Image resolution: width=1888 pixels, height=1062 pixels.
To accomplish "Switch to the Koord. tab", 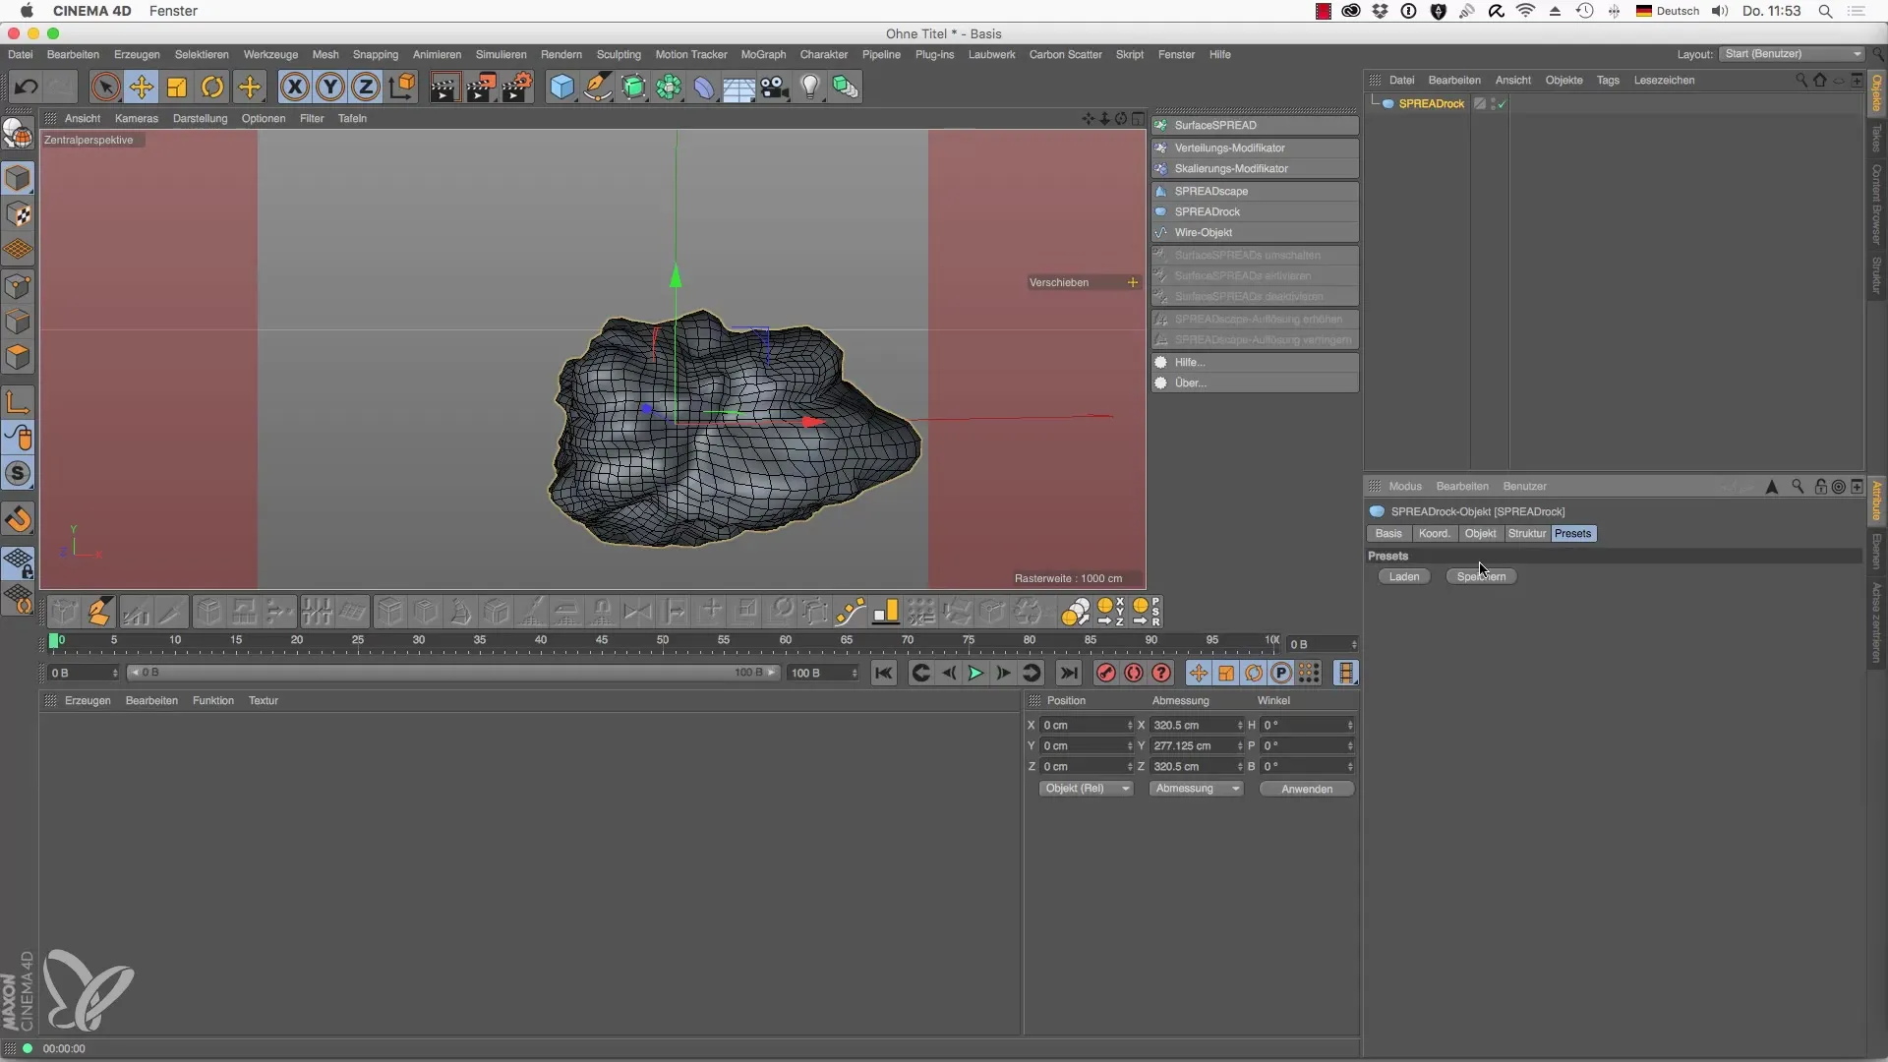I will 1434,534.
